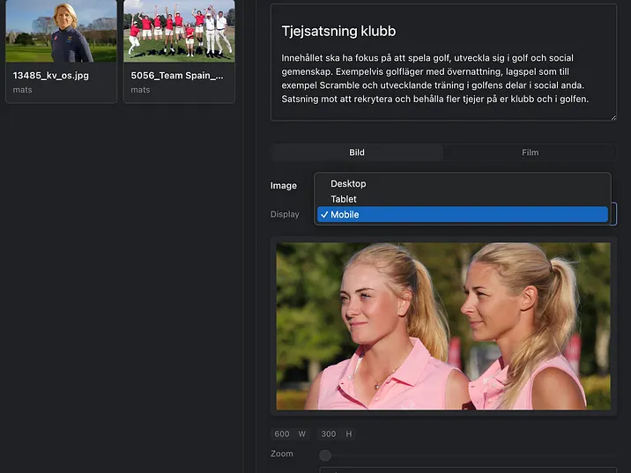Viewport: 631px width, 473px height.
Task: Click the 13485_kv_os.jpg file name label
Action: (x=50, y=76)
